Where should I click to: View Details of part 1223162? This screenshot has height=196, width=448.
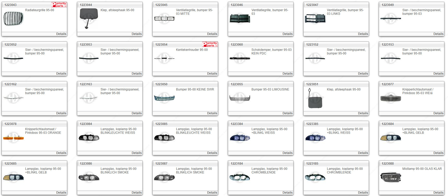(x=61, y=113)
